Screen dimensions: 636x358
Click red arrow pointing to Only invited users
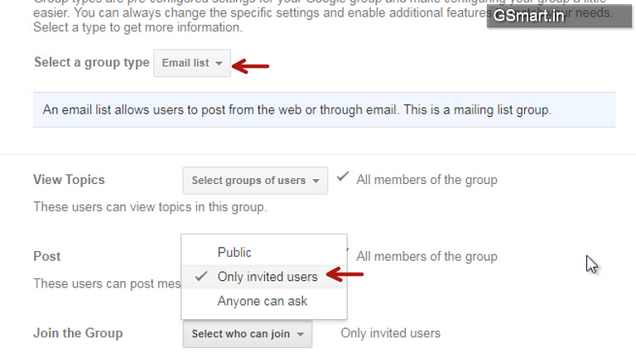(345, 274)
